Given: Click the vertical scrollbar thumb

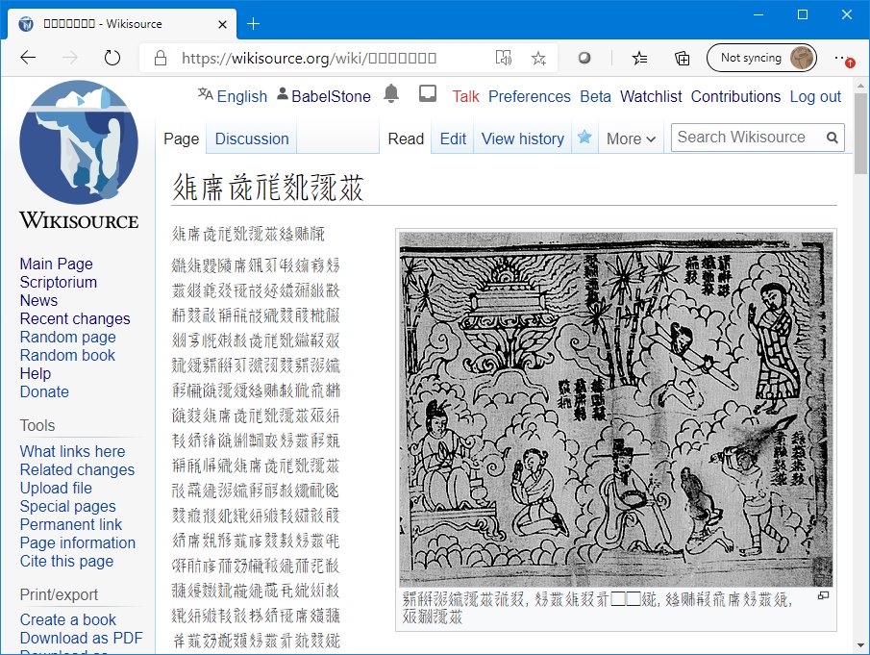Looking at the screenshot, I should [x=860, y=134].
